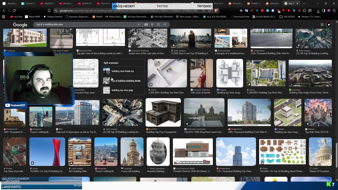Screen dimensions: 338x190
Task: Switch to the QUICK TIP tab
Action: (85, 3)
